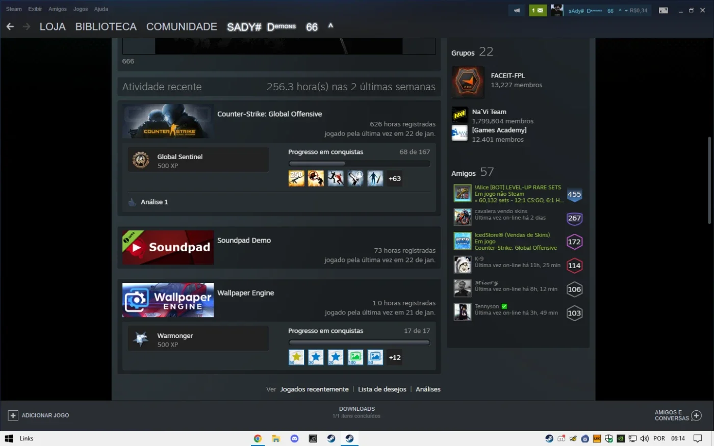Open the Lista de desejos link
Screen dimensions: 714x446
click(382, 389)
